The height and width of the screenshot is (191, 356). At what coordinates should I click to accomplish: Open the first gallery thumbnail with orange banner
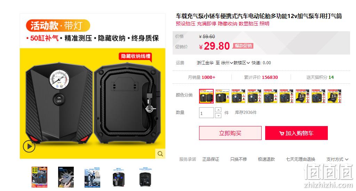pos(39,177)
